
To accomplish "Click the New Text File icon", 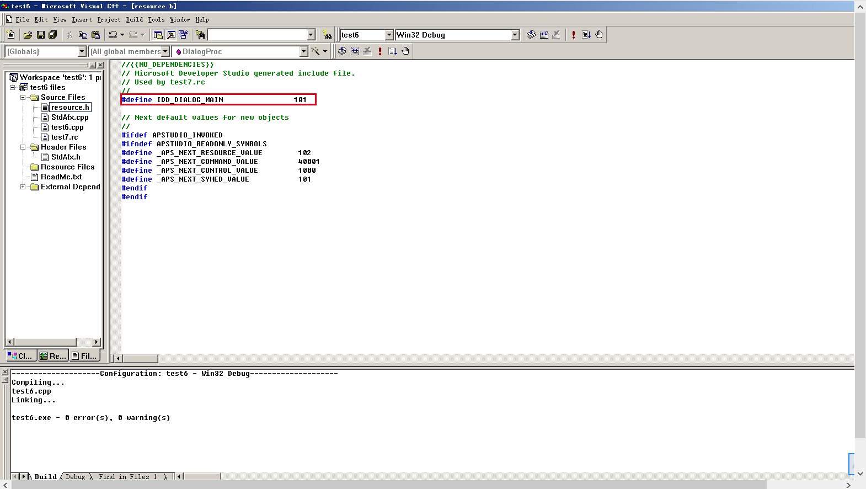I will click(10, 35).
